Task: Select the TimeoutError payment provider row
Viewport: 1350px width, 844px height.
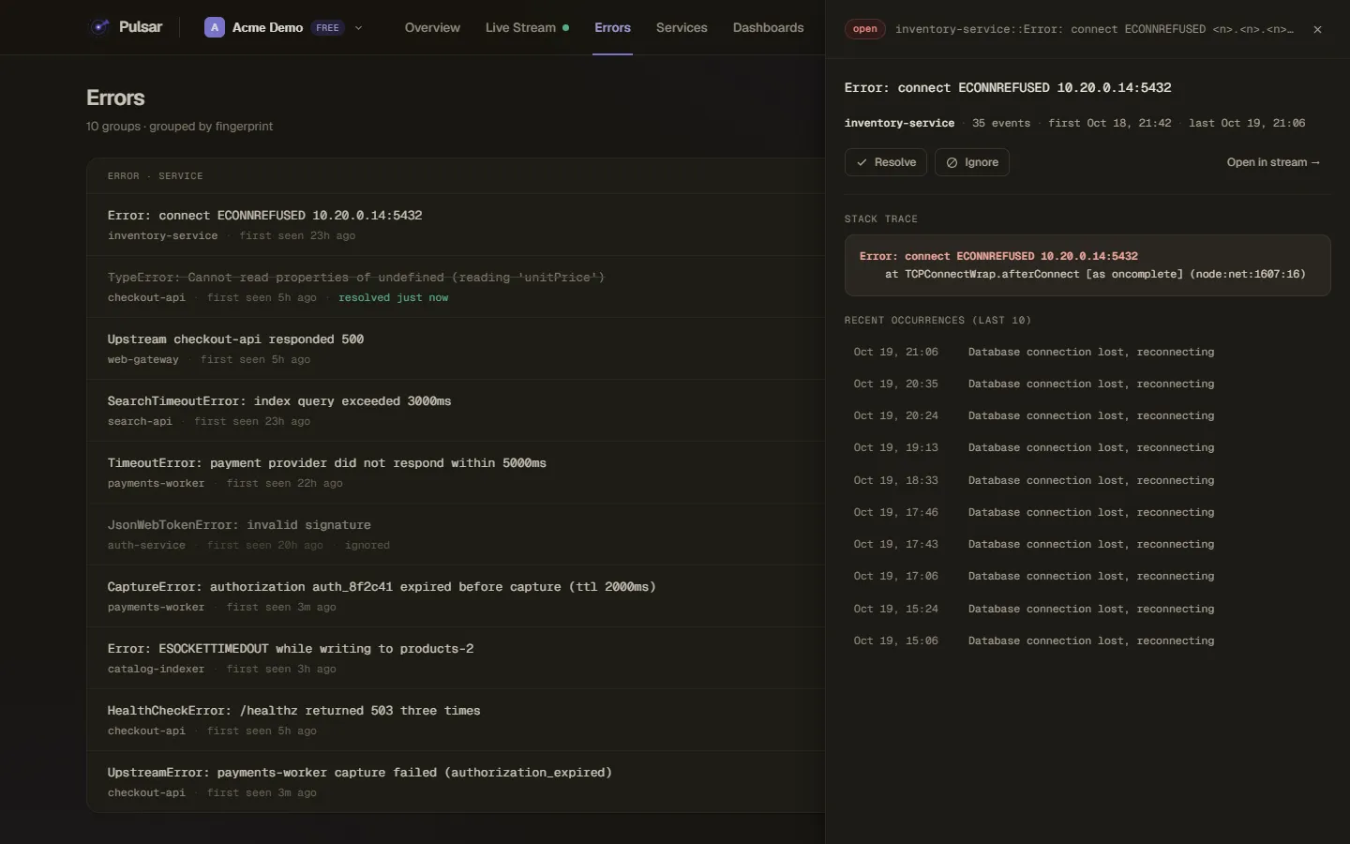Action: pos(456,473)
